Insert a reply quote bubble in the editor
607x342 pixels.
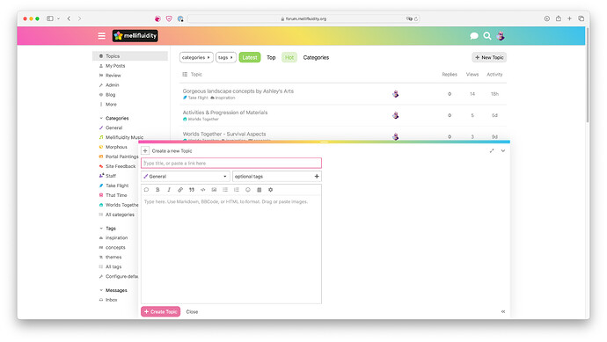pyautogui.click(x=146, y=190)
